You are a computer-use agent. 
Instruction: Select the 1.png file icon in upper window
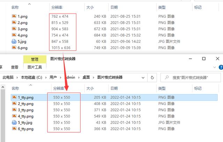[x=14, y=16]
